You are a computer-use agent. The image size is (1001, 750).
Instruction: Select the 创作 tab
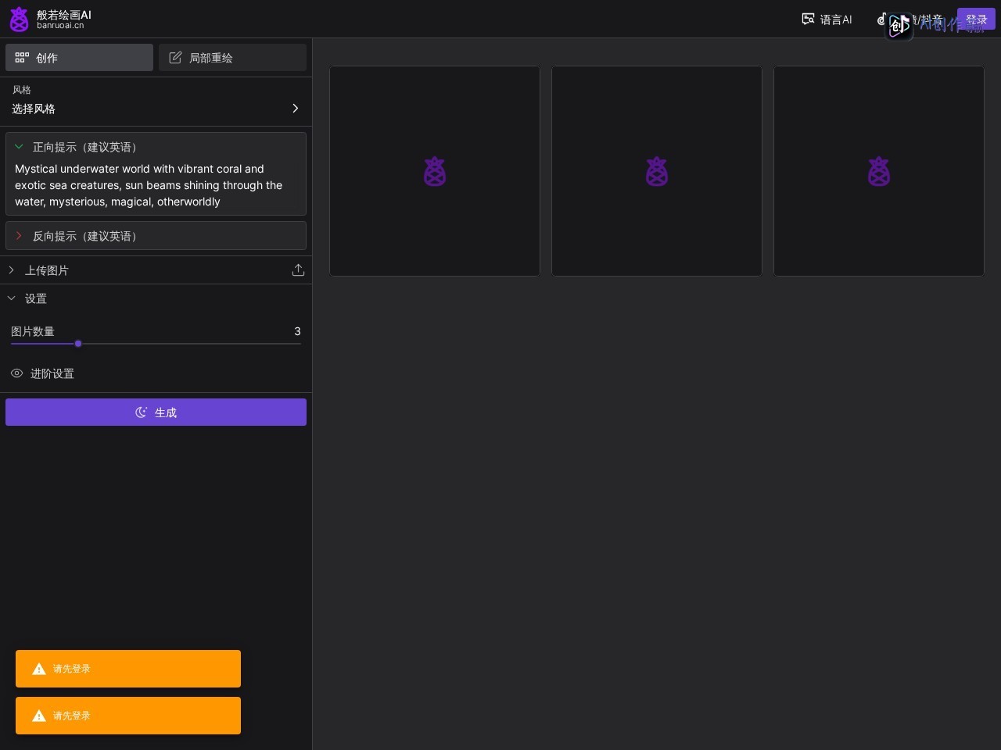click(x=79, y=58)
